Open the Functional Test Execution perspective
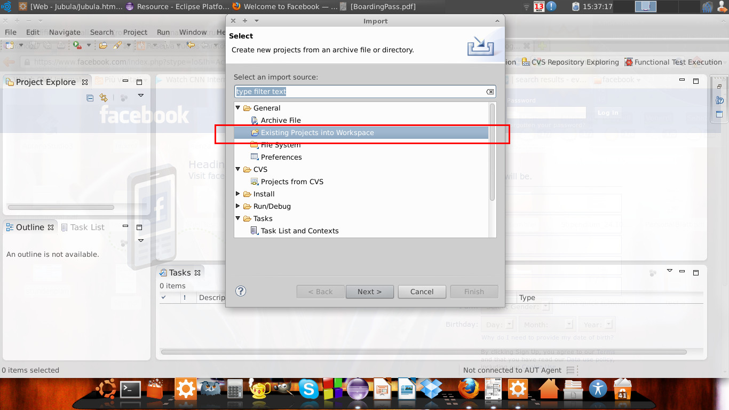This screenshot has height=410, width=729. 673,62
